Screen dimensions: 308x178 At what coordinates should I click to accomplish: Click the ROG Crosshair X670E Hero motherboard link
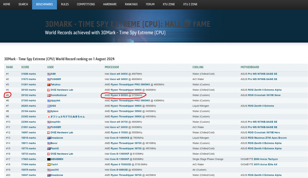point(264,132)
